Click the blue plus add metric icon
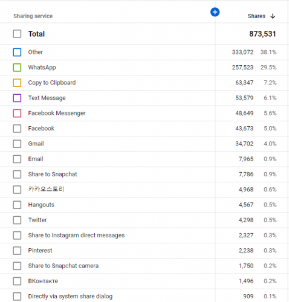This screenshot has width=289, height=302. 215,12
